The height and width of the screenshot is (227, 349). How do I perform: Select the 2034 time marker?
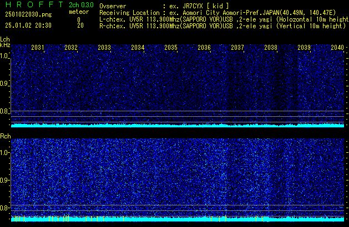pyautogui.click(x=138, y=48)
